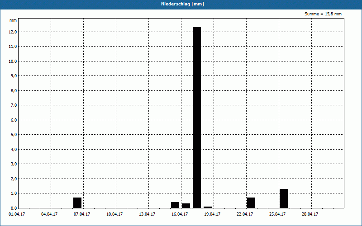Select the bar at 25.04.17

point(284,198)
